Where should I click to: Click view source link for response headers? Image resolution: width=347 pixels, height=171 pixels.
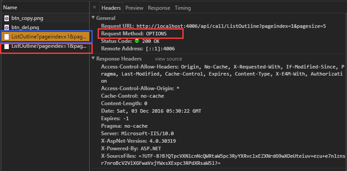click(168, 59)
